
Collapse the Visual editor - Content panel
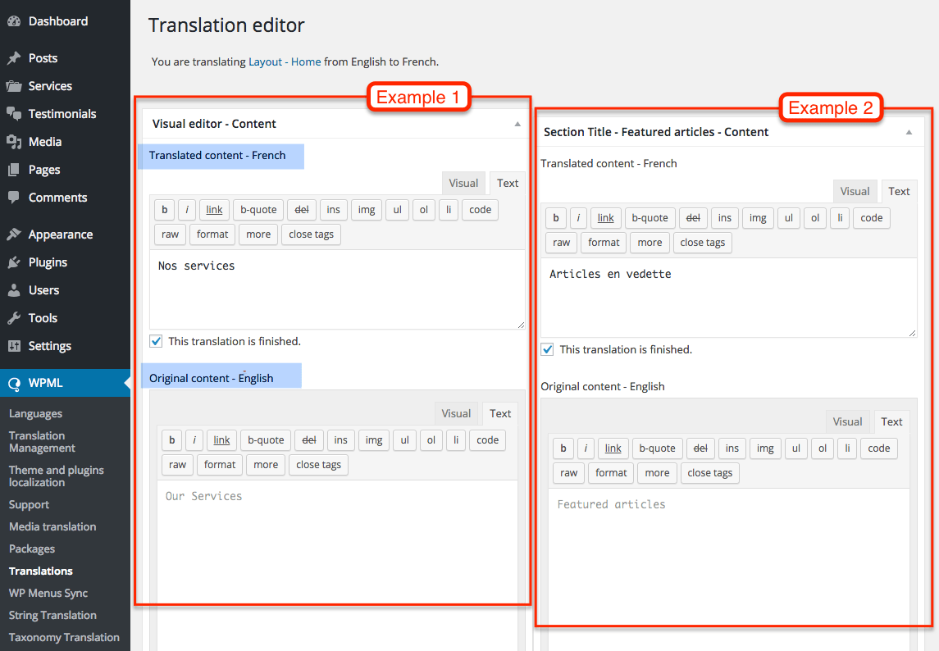coord(517,124)
